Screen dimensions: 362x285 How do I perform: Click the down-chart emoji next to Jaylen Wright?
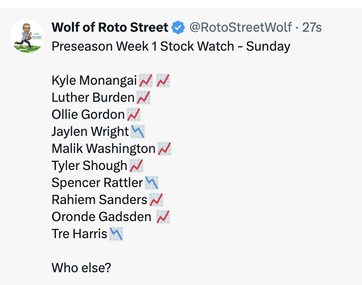[x=137, y=132]
